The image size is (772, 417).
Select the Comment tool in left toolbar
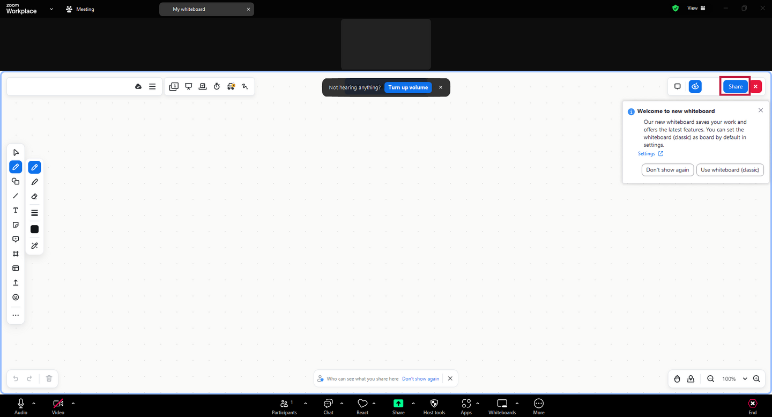point(16,240)
